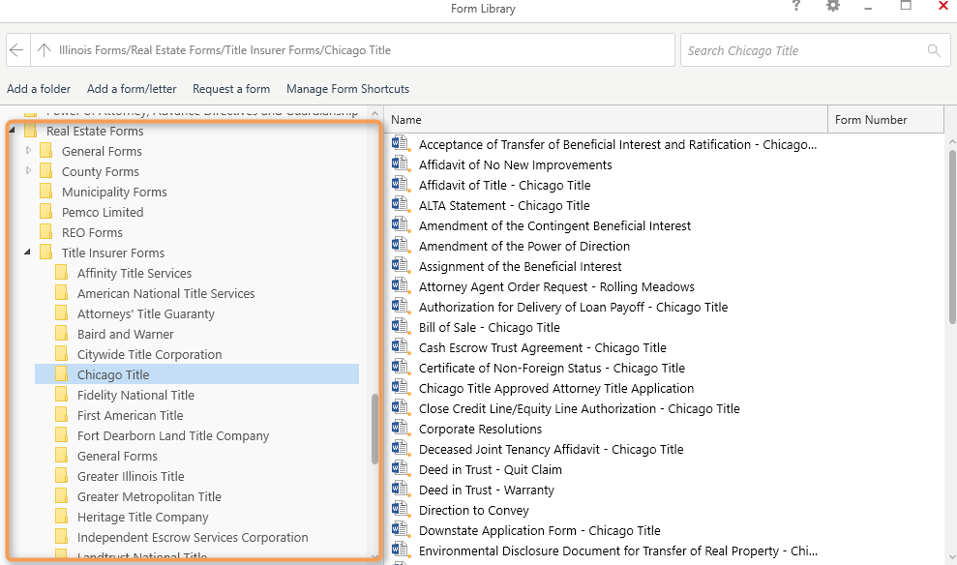The width and height of the screenshot is (957, 565).
Task: Select 'Certificate of Non-Foreign Status - Chicago Title'
Action: click(x=552, y=368)
